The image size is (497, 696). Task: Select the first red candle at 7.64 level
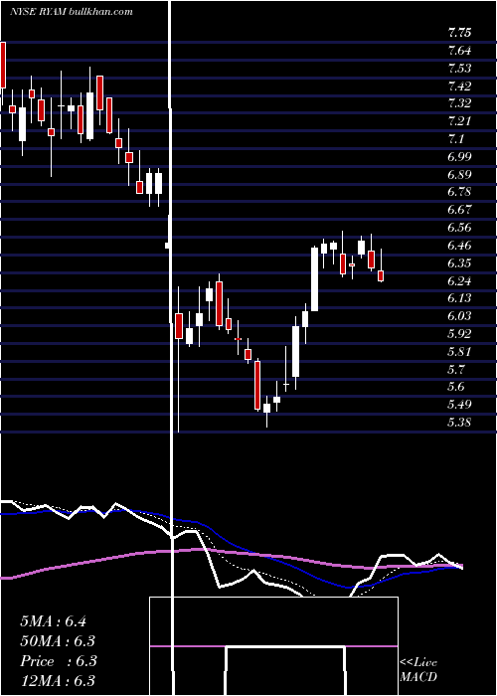3,65
